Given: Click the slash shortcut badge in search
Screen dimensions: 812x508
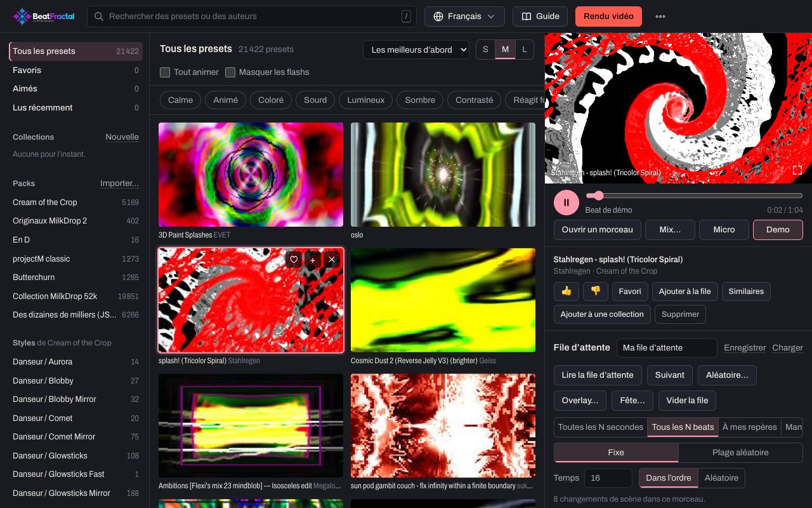Looking at the screenshot, I should (x=406, y=17).
